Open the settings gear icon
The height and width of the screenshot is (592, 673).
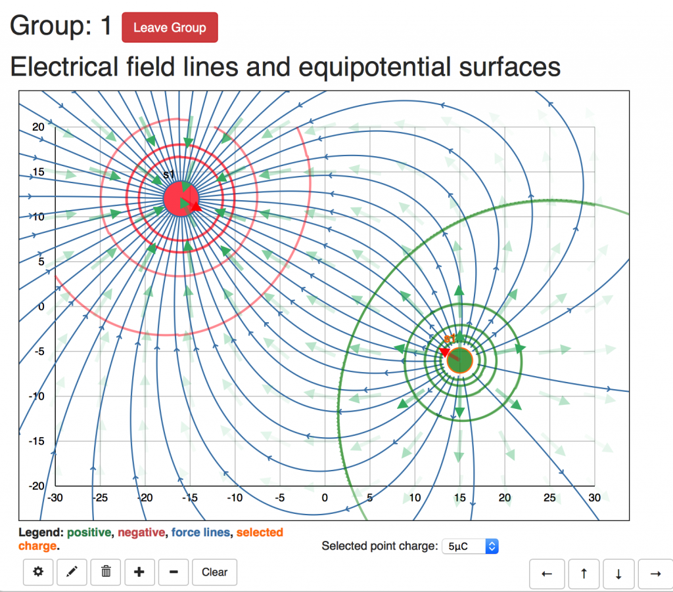[x=38, y=572]
